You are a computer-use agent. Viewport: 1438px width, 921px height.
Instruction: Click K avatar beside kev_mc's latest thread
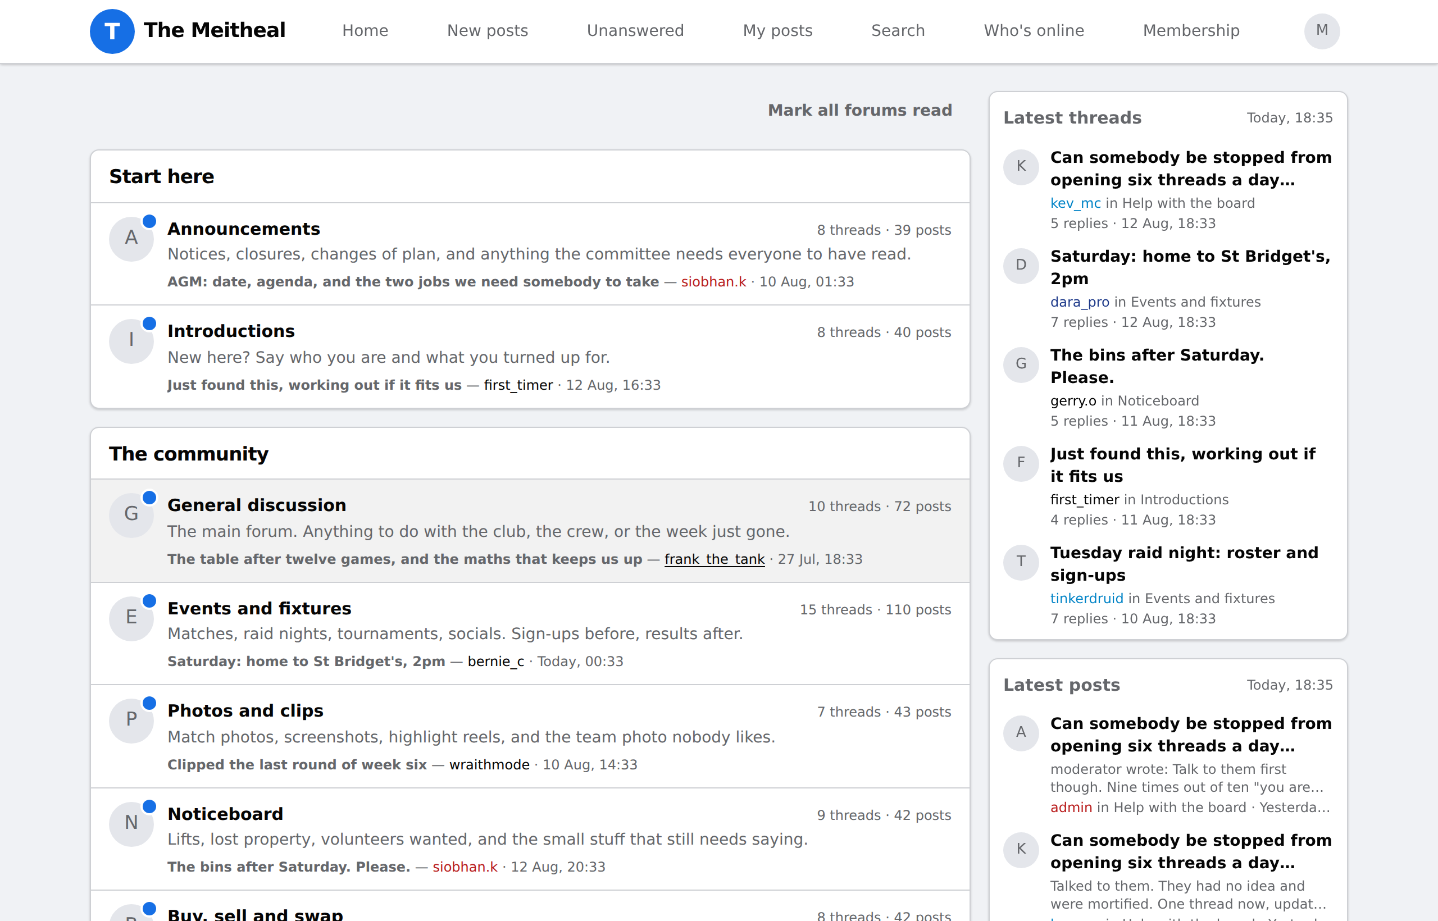[x=1021, y=167]
